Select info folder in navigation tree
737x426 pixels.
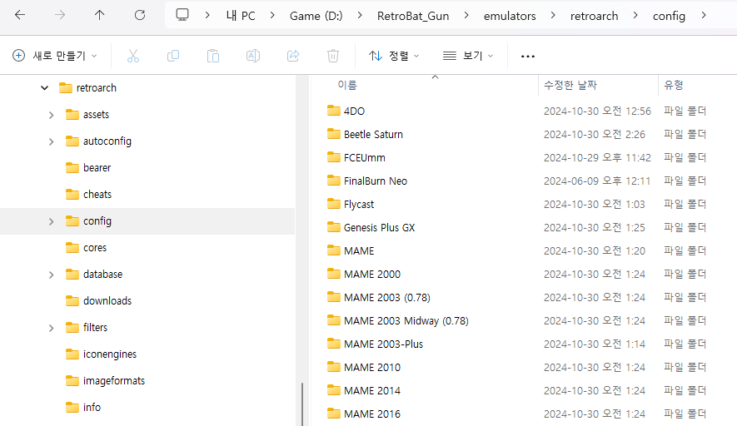[83, 407]
